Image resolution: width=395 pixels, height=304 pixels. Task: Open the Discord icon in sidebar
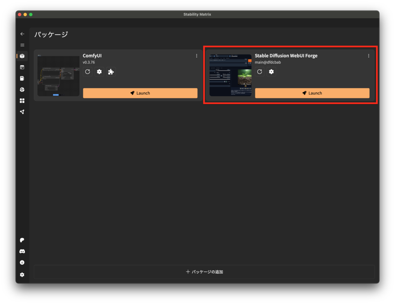click(22, 251)
